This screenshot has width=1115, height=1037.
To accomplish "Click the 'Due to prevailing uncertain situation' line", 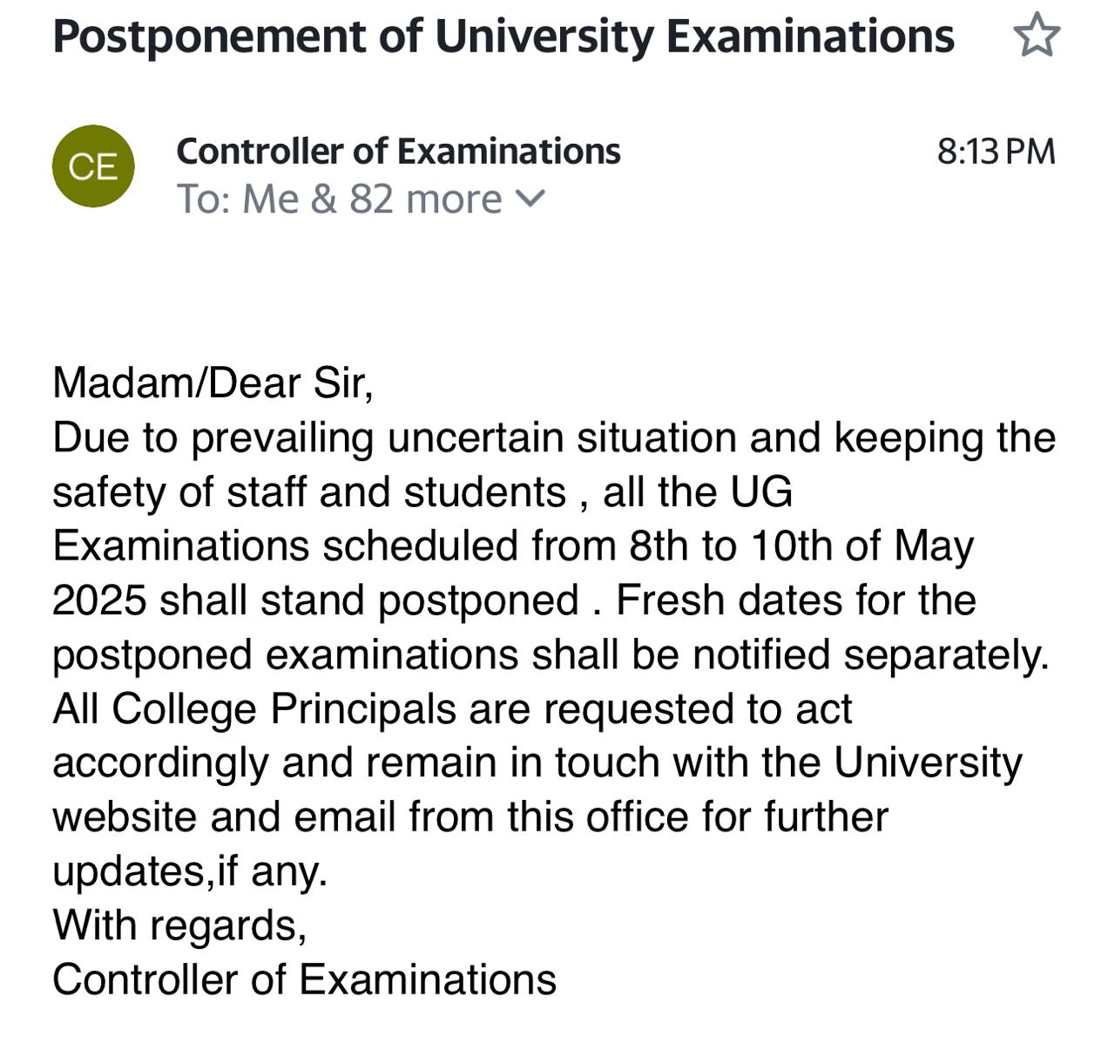I will click(554, 438).
